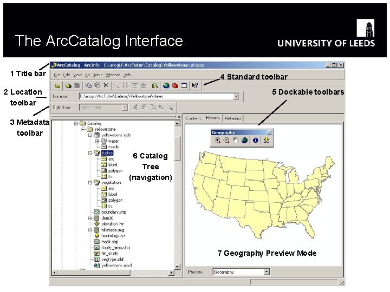The height and width of the screenshot is (292, 390).
Task: Click the Export Metadata icon
Action: click(x=161, y=108)
